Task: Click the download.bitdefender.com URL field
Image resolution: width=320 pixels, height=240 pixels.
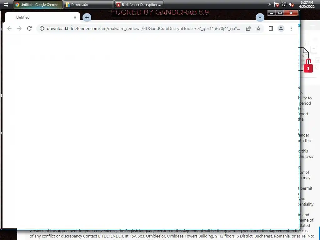Action: (x=143, y=28)
